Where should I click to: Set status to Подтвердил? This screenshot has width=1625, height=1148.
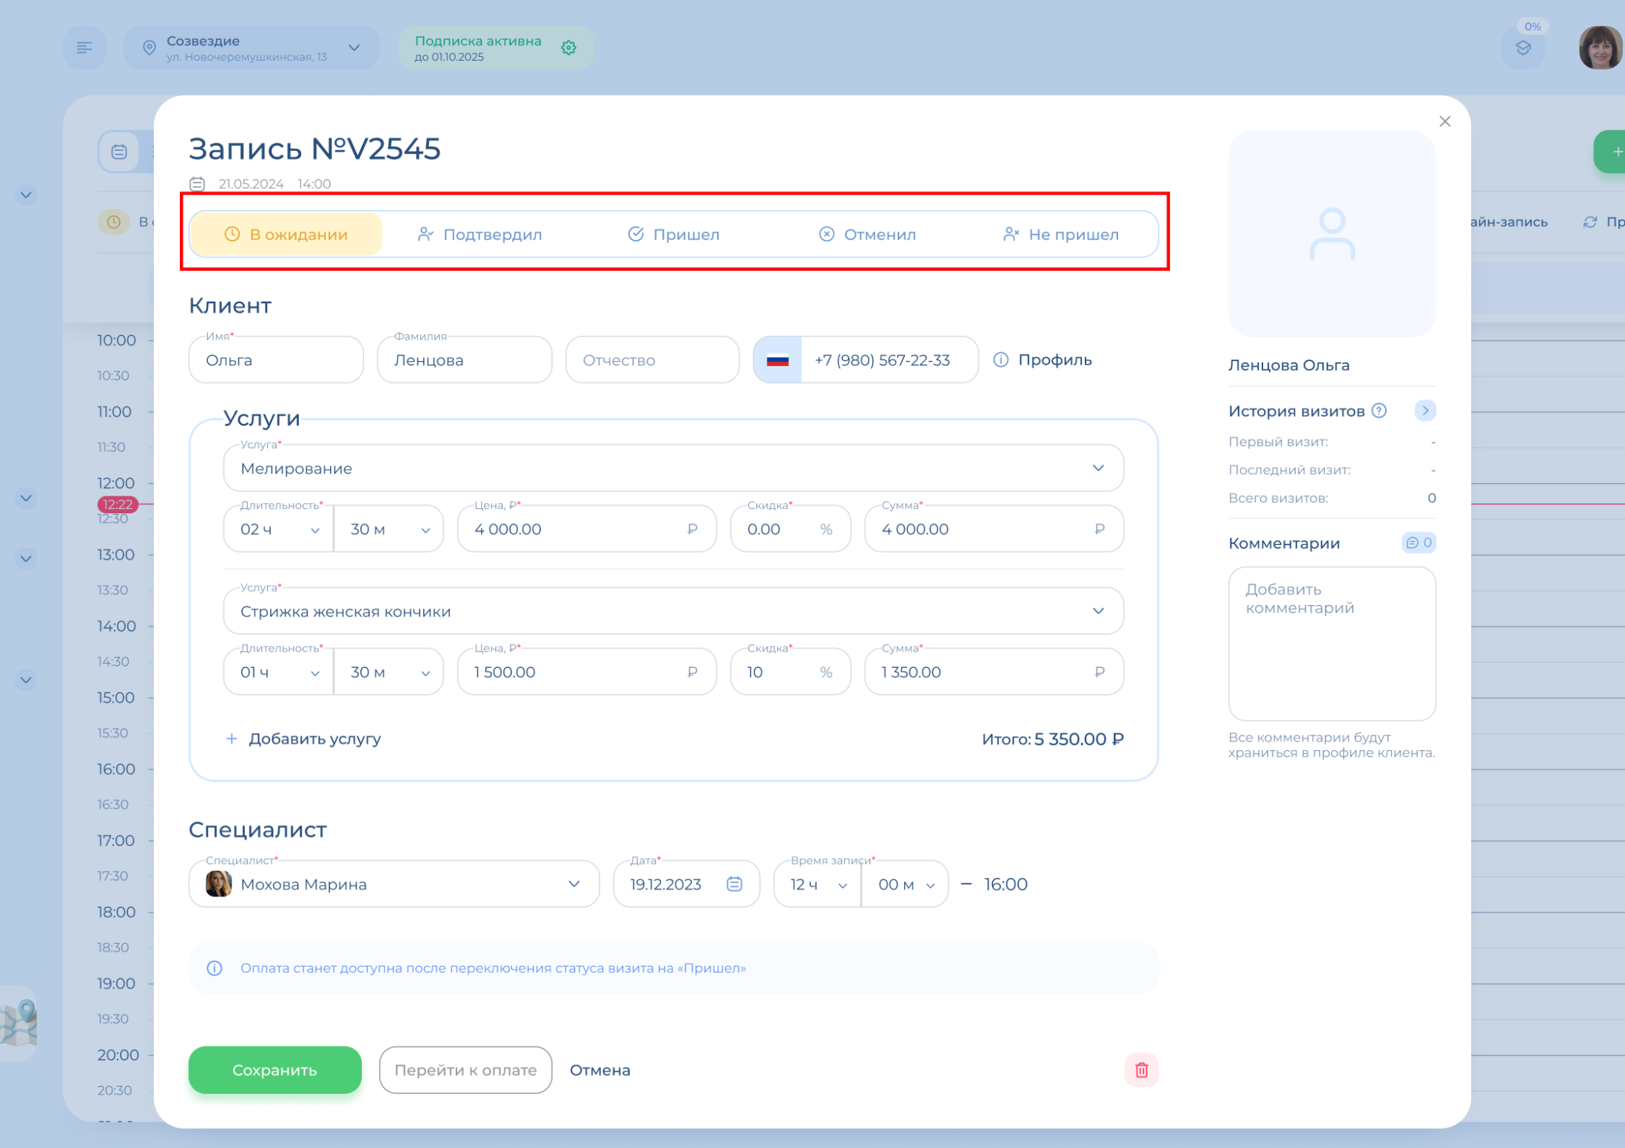480,234
